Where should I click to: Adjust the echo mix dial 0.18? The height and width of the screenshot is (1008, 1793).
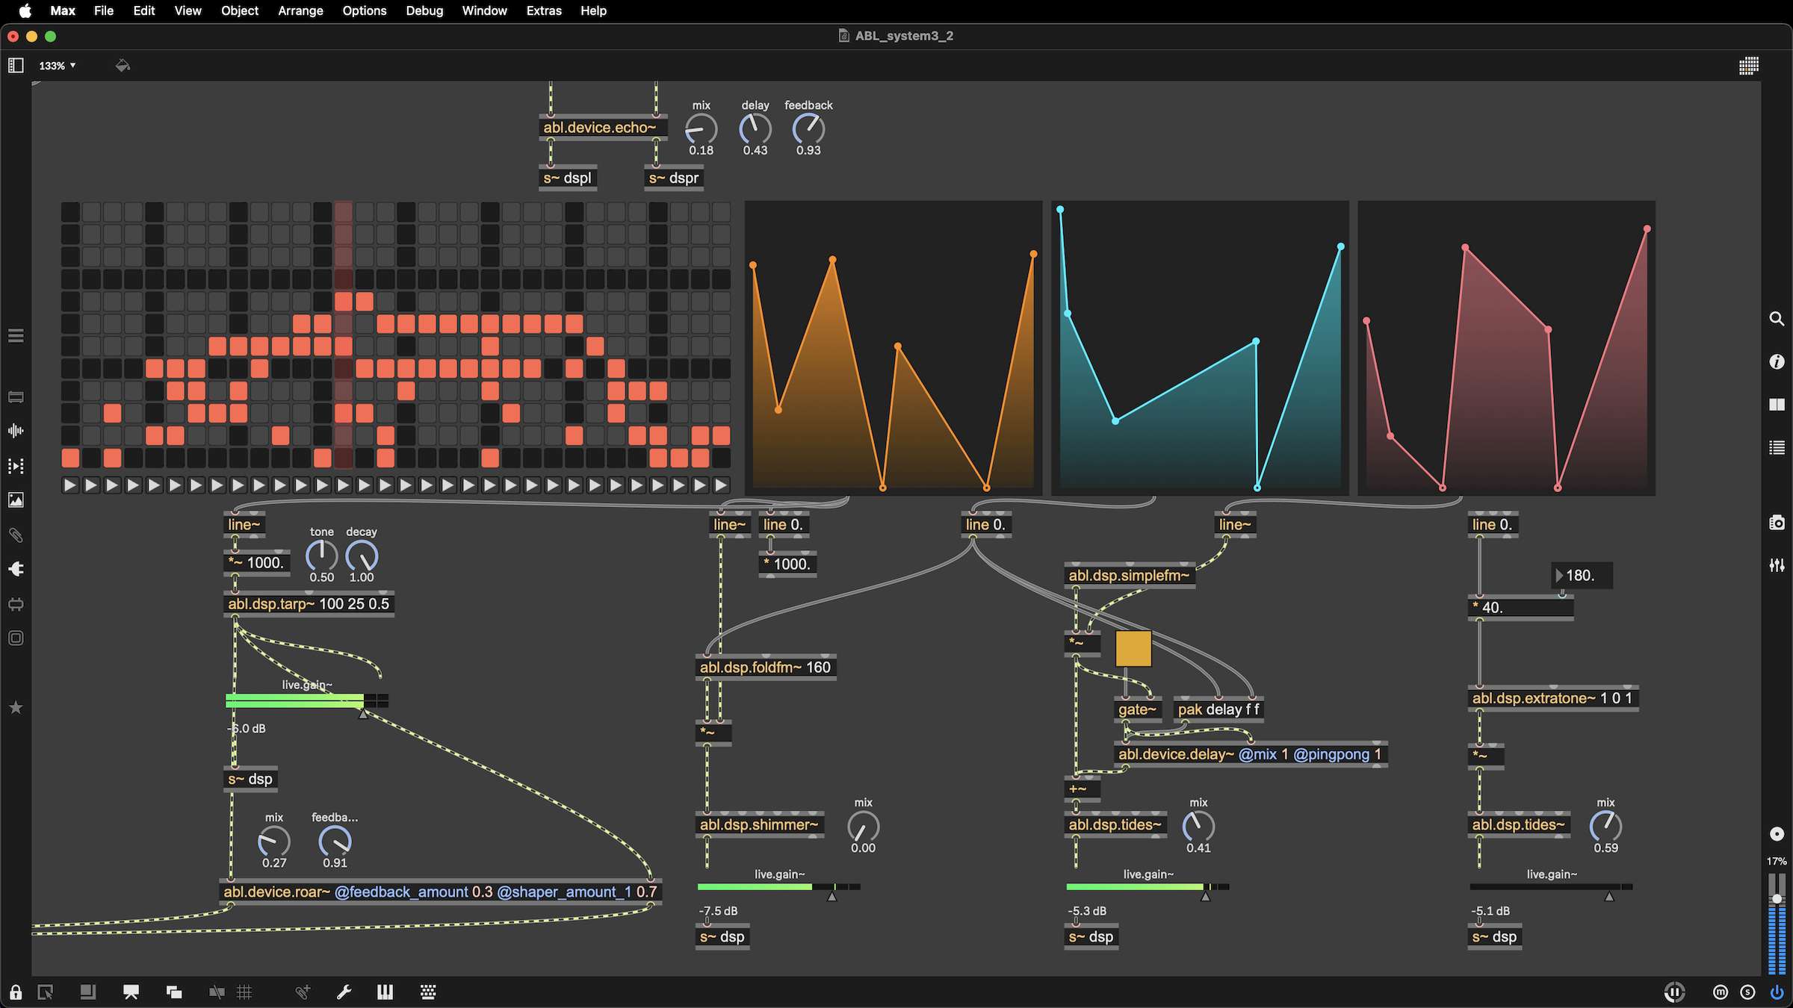click(701, 129)
